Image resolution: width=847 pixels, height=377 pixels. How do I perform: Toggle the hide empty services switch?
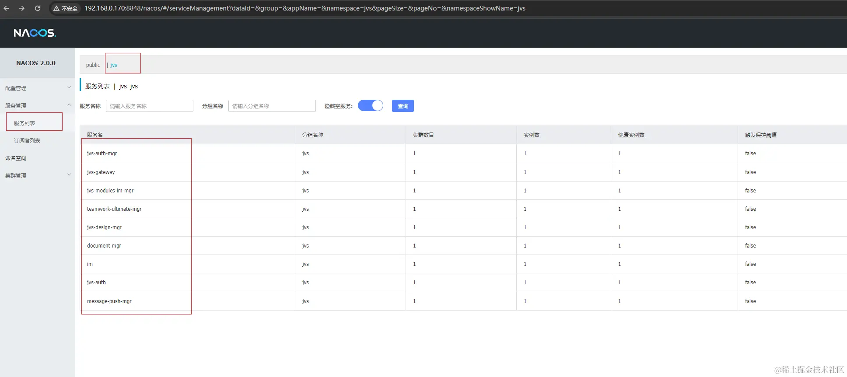(x=371, y=106)
